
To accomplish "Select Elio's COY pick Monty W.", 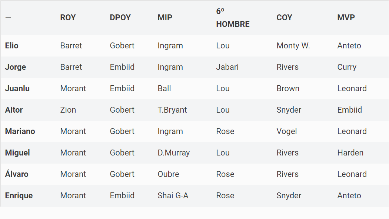I will click(x=293, y=46).
